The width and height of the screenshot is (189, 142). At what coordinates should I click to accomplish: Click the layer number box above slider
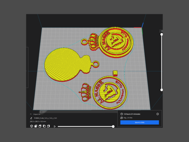click(x=161, y=31)
